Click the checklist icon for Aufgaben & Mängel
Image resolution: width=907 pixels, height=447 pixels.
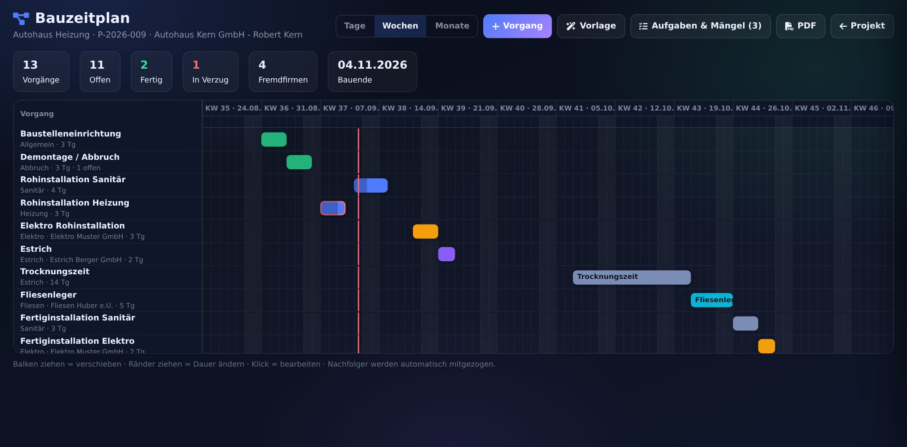click(x=643, y=26)
